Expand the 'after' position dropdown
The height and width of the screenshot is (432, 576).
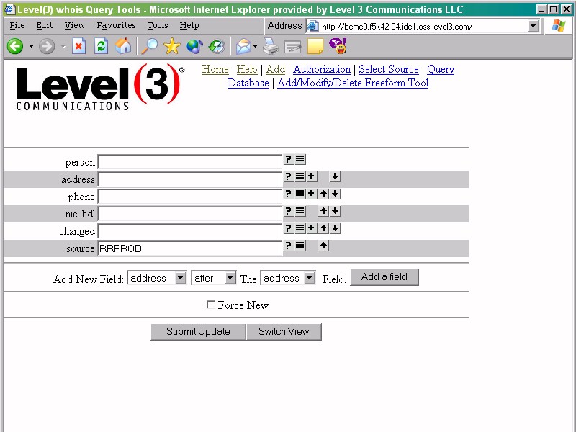coord(213,278)
